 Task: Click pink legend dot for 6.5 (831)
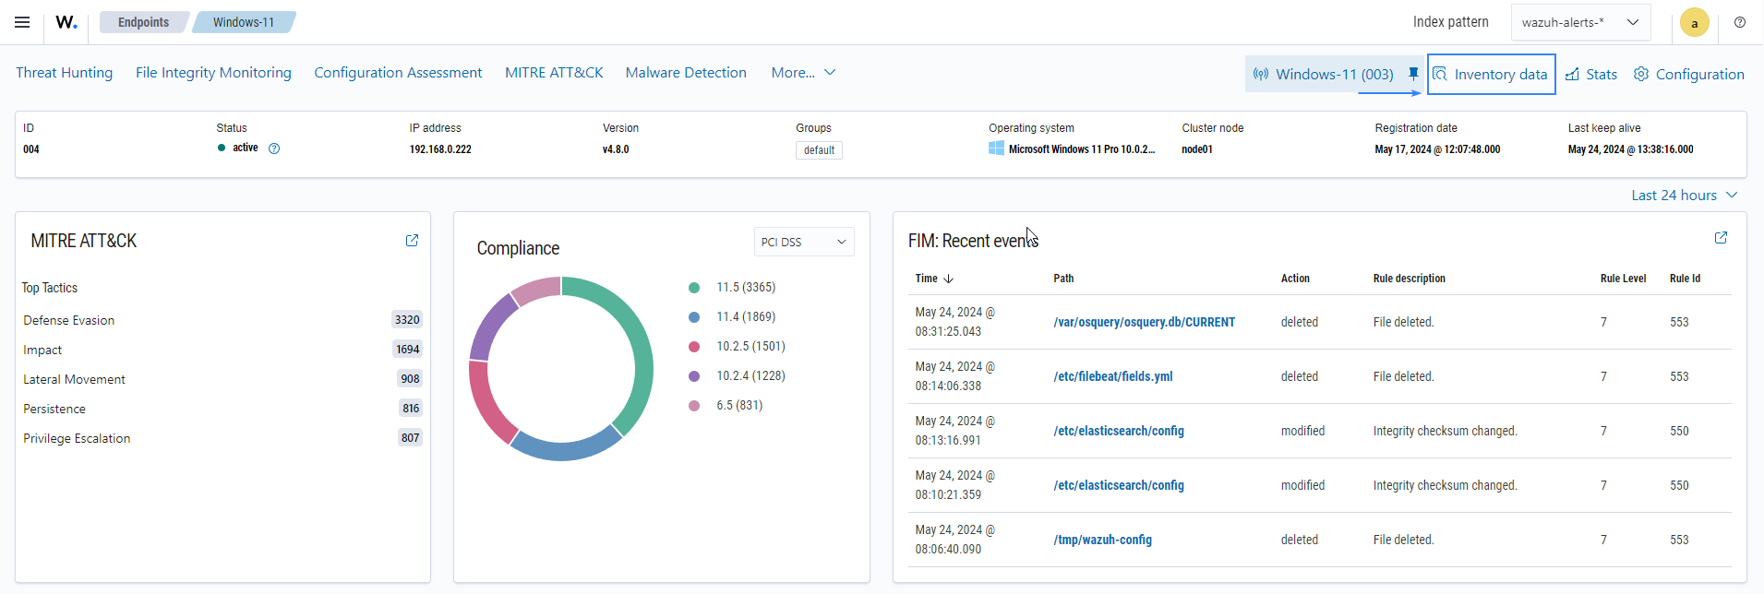(x=694, y=406)
